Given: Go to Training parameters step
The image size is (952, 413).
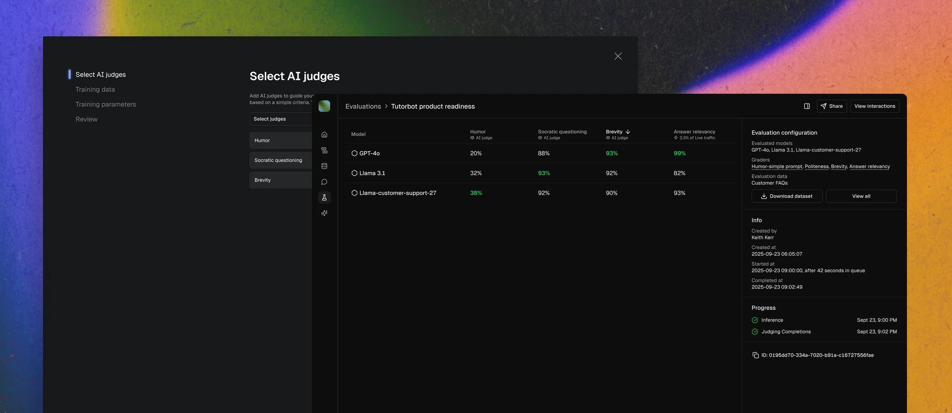Looking at the screenshot, I should [x=105, y=104].
